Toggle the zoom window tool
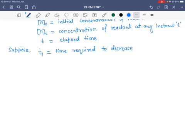 19,15
